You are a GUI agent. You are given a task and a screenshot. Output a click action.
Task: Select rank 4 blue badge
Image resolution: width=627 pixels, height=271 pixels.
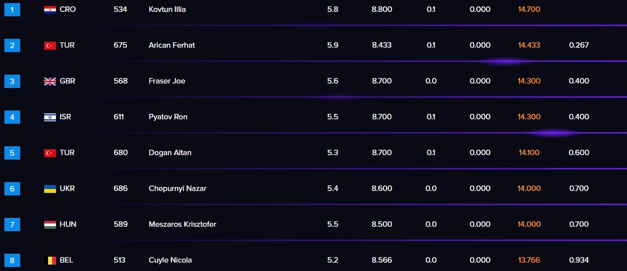click(x=12, y=117)
